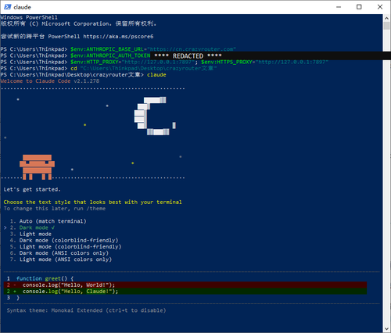The image size is (391, 333).
Task: Click the cn.crazyrouter.com URL string
Action: (x=192, y=49)
